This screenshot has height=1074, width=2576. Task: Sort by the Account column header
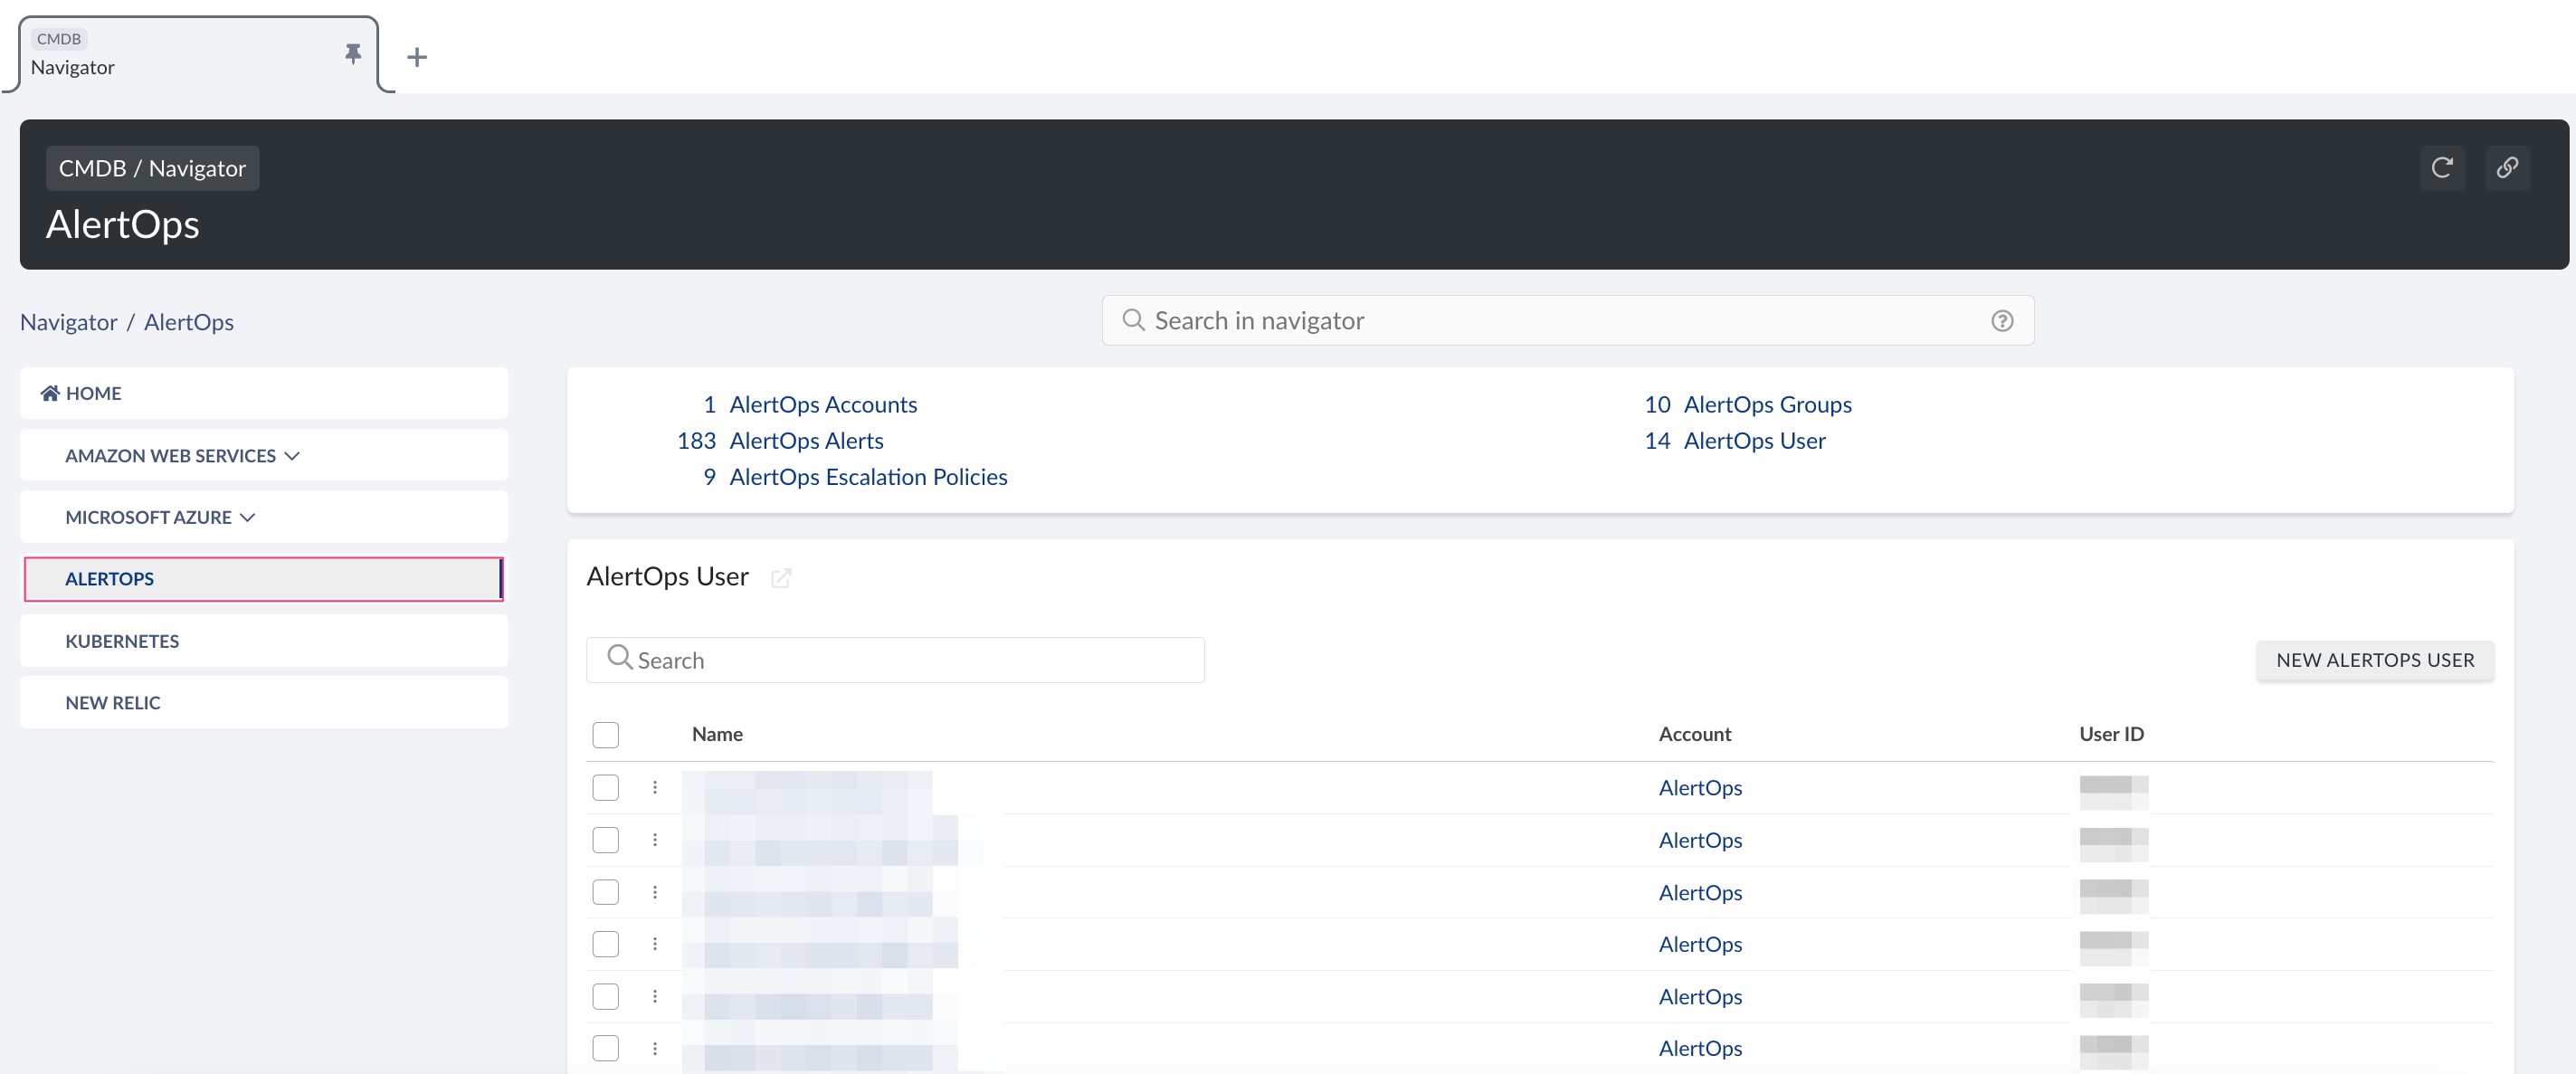pyautogui.click(x=1694, y=734)
